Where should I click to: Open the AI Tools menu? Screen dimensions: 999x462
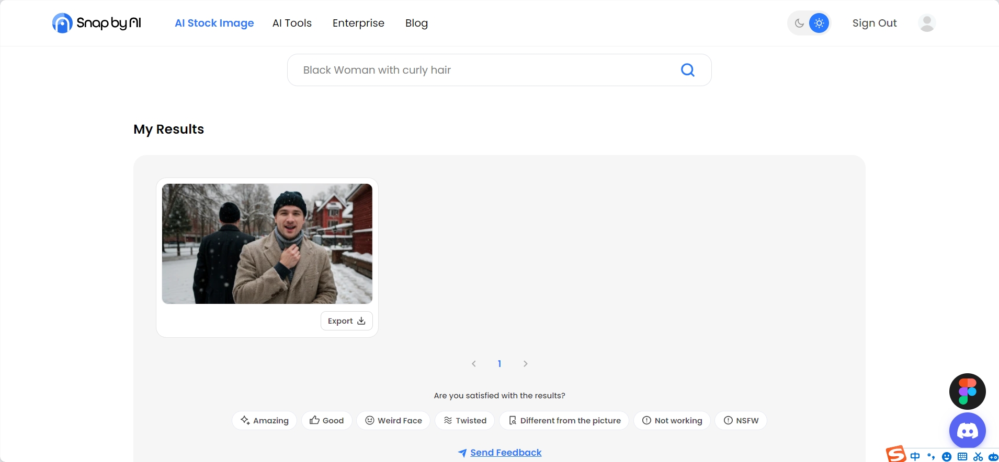292,23
